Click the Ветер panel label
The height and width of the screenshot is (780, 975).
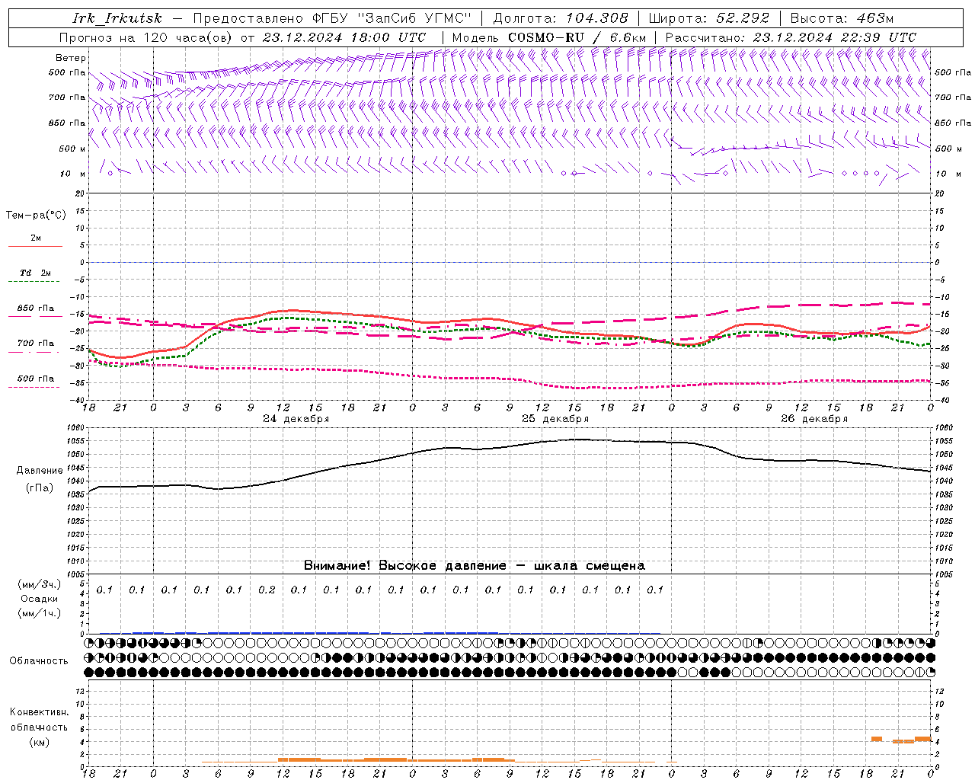pyautogui.click(x=71, y=58)
